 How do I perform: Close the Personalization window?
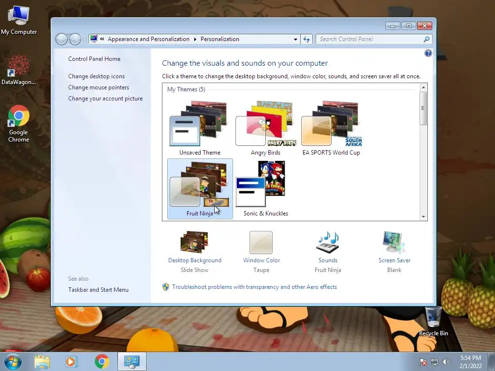(x=424, y=26)
